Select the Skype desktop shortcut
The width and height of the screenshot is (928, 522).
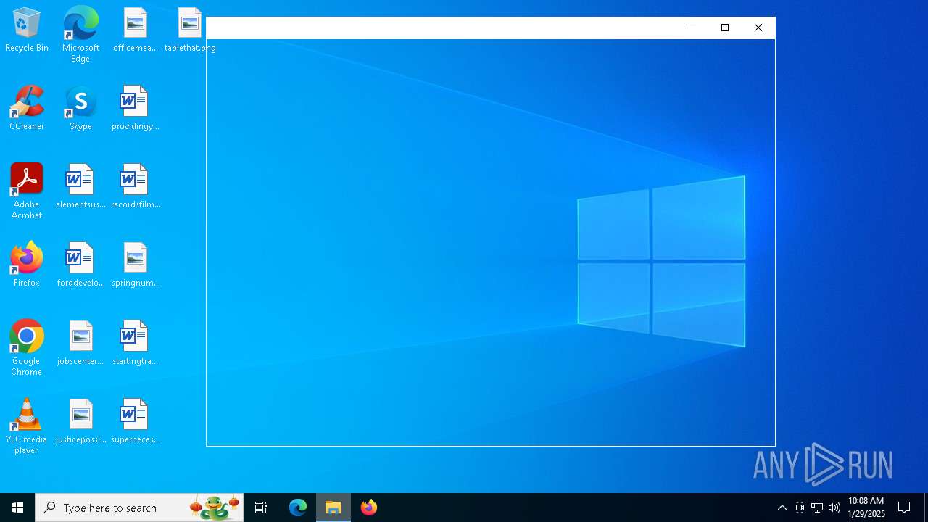click(x=80, y=109)
